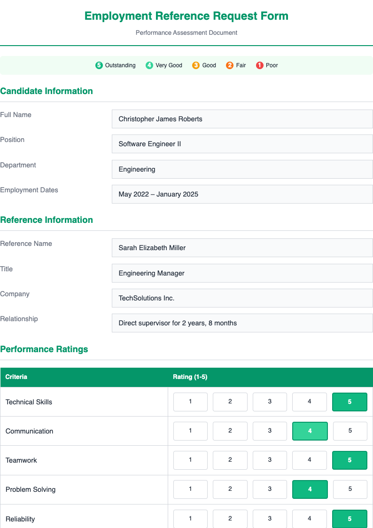Toggle rating 4 for Problem Solving off

click(310, 489)
